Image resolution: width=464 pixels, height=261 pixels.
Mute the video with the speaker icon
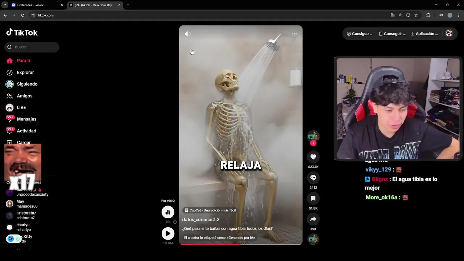(187, 34)
